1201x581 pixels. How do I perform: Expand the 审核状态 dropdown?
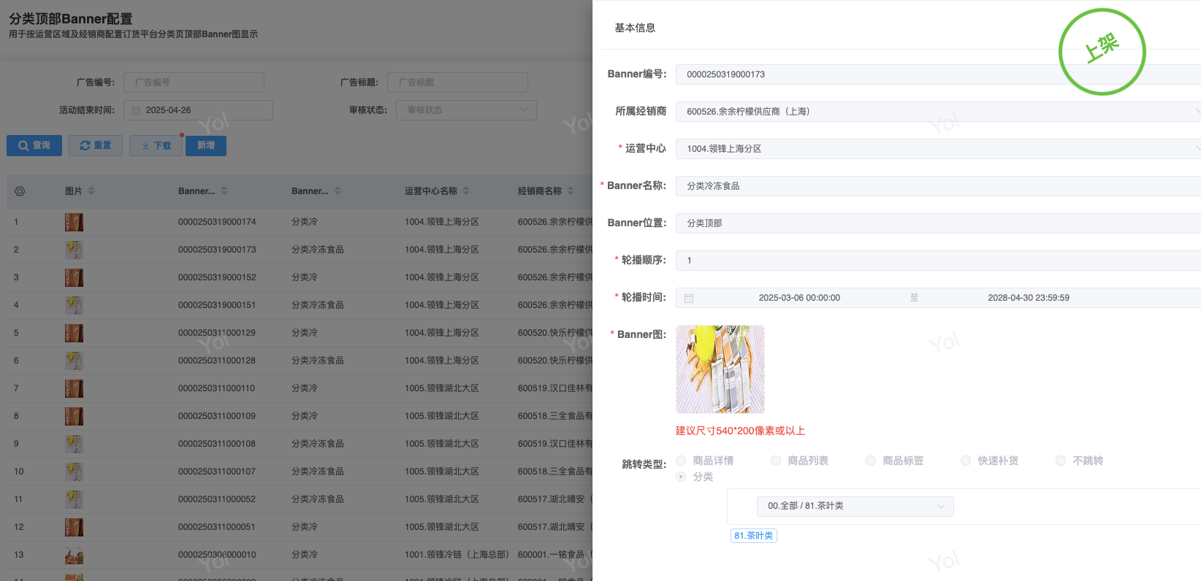[x=466, y=110]
